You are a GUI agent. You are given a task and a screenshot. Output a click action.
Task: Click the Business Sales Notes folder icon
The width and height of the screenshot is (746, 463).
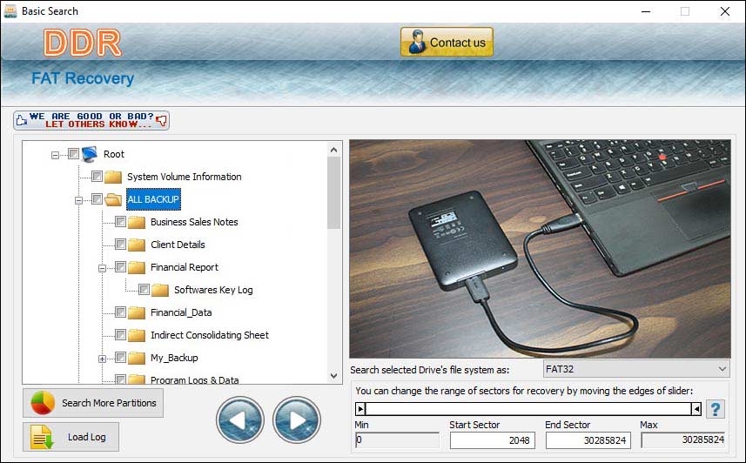point(136,222)
